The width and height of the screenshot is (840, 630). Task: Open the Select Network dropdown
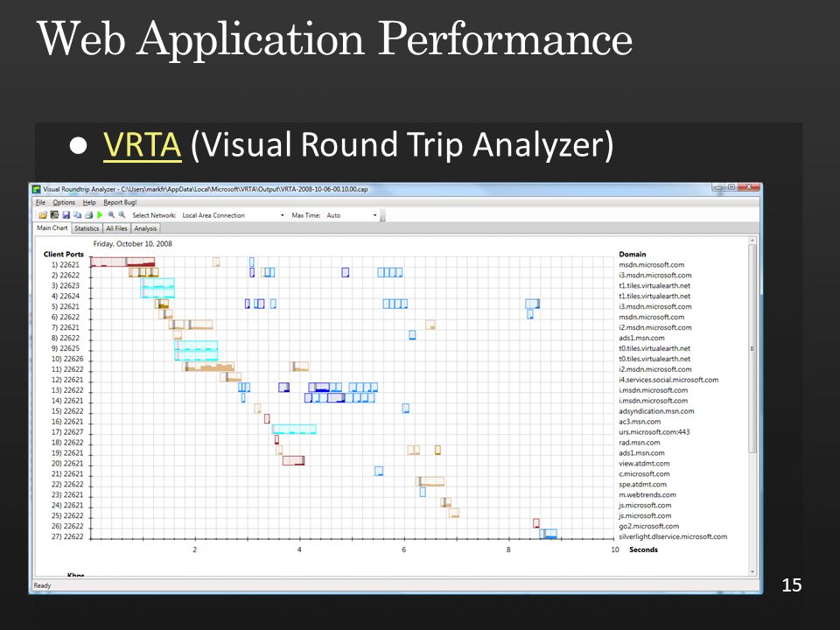233,215
